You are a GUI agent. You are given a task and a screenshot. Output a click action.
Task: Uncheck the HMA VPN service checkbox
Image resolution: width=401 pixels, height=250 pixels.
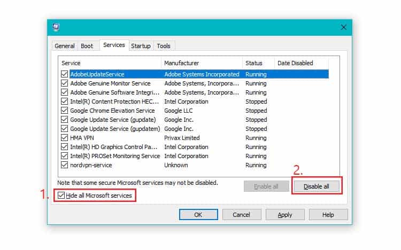[x=65, y=138]
